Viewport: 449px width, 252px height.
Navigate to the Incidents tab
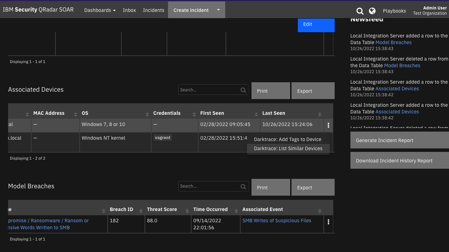[153, 10]
